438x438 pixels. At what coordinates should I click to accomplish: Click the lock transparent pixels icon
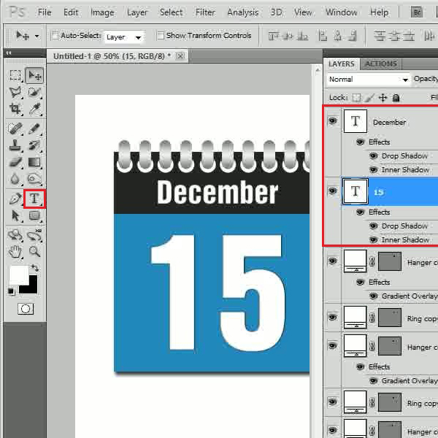(356, 98)
